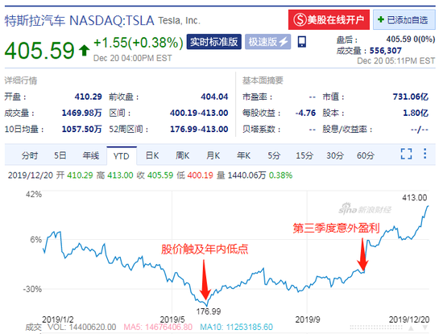Click the 成交量 value 1469.98万

tap(82, 113)
